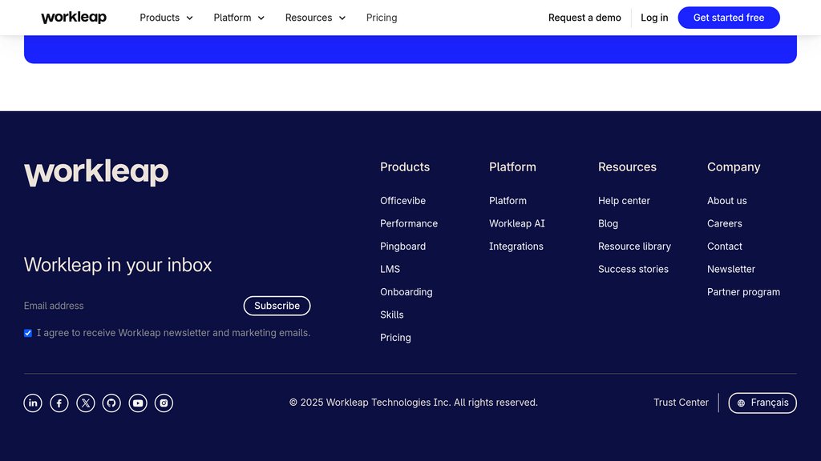821x461 pixels.
Task: Click the Get started free button
Action: [729, 18]
